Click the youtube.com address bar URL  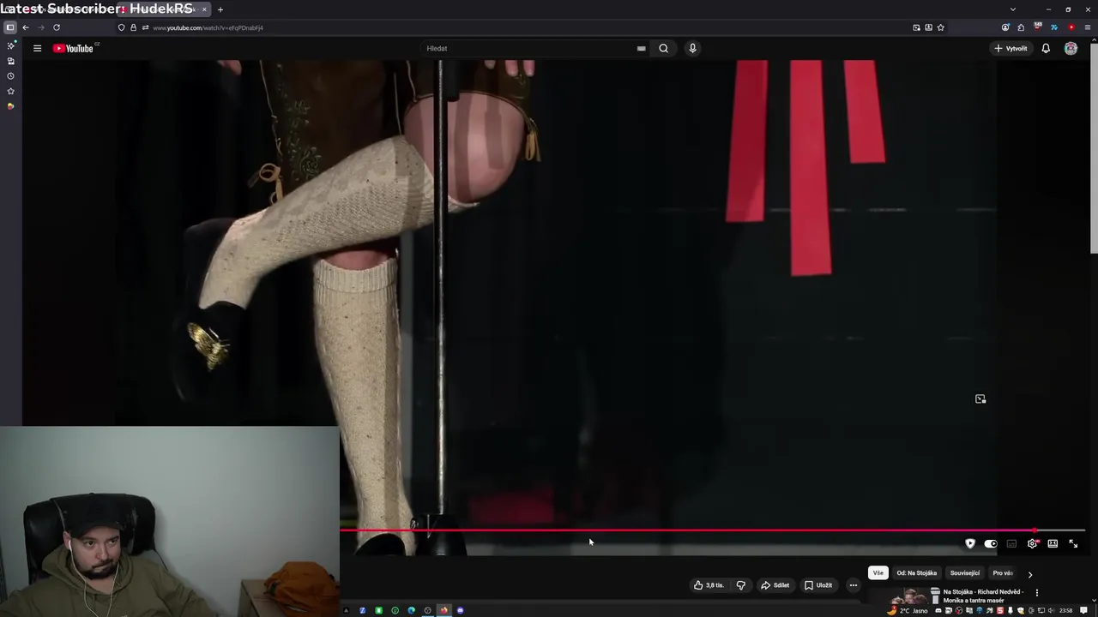click(x=208, y=27)
